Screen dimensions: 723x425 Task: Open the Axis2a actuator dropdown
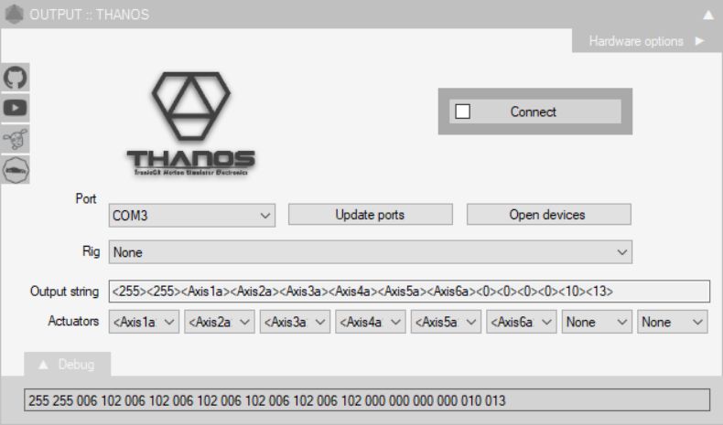pyautogui.click(x=220, y=322)
